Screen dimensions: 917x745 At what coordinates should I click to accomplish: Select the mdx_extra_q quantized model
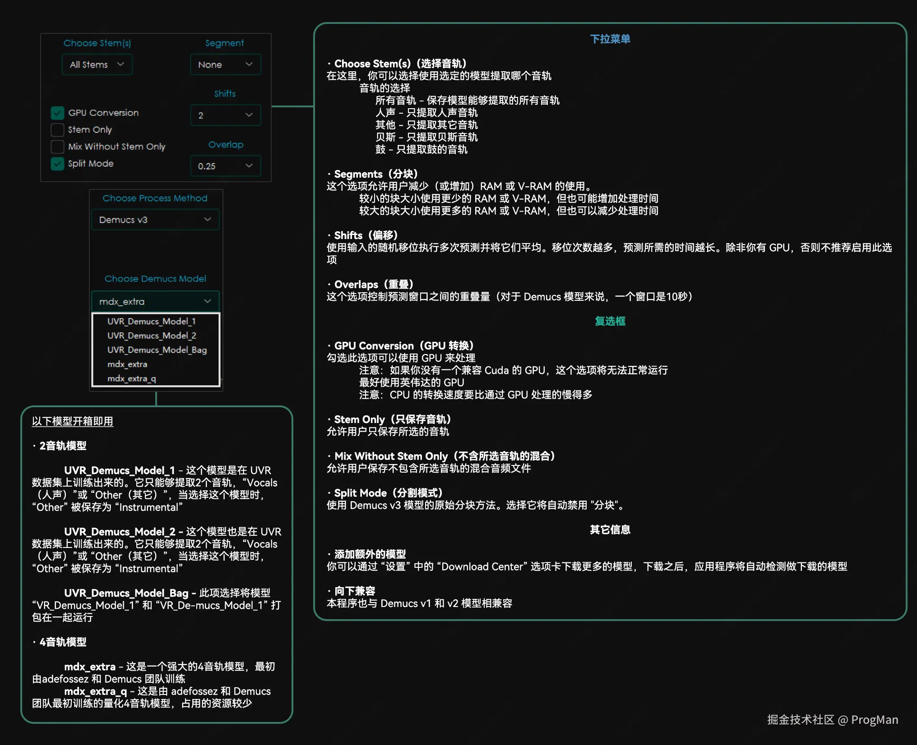[131, 378]
